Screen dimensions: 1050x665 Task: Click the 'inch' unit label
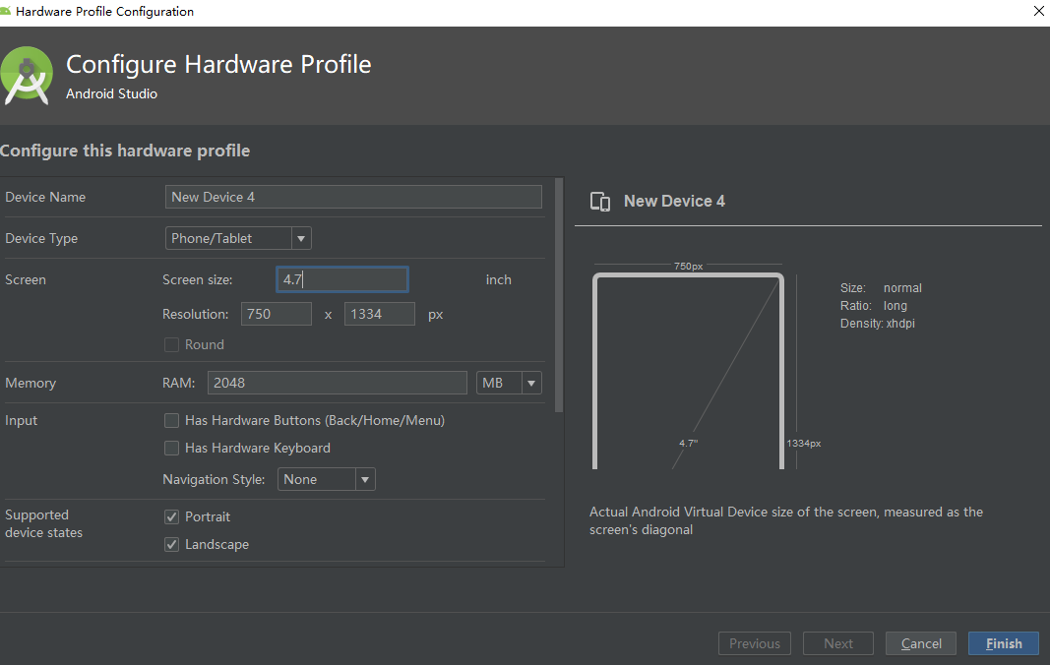498,280
